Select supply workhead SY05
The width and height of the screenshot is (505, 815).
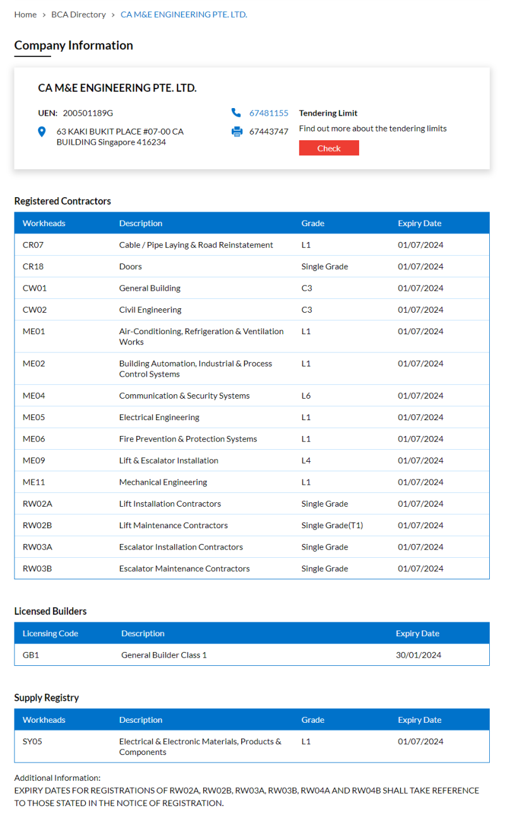(32, 741)
